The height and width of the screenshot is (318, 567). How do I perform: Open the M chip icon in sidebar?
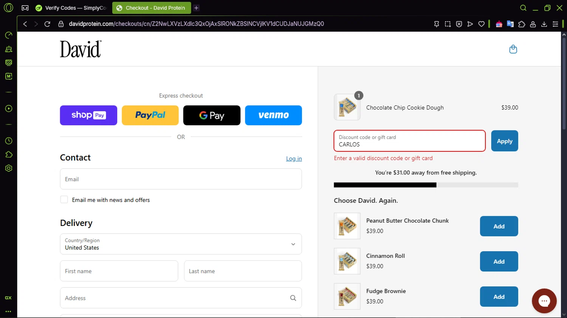pyautogui.click(x=8, y=76)
